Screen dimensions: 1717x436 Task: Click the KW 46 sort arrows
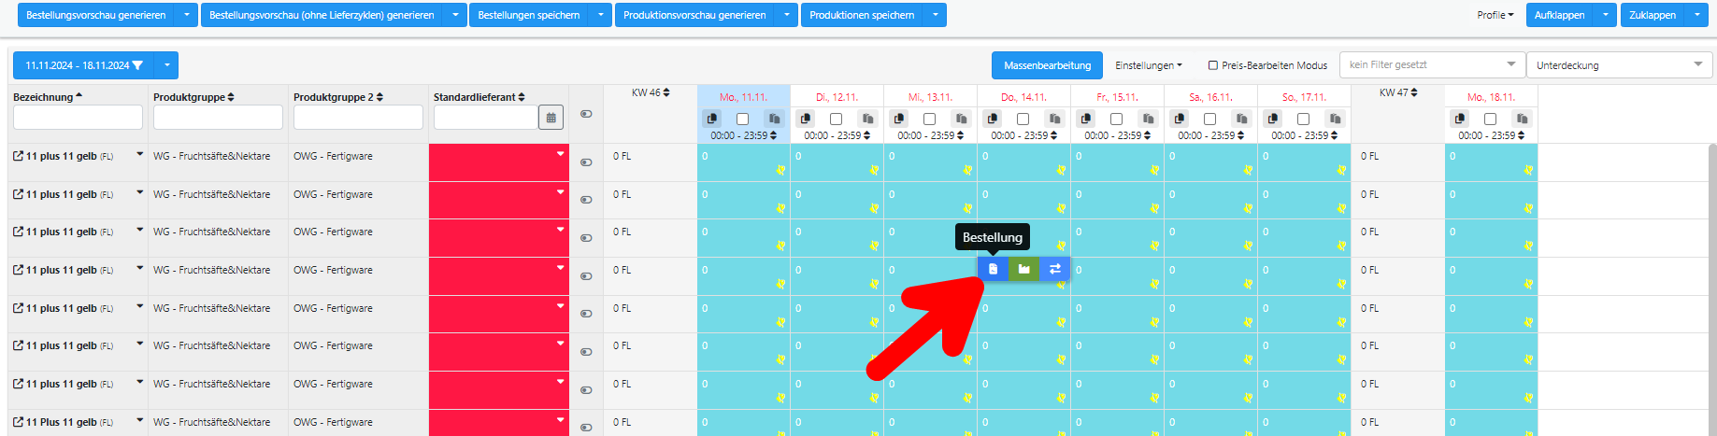click(666, 92)
